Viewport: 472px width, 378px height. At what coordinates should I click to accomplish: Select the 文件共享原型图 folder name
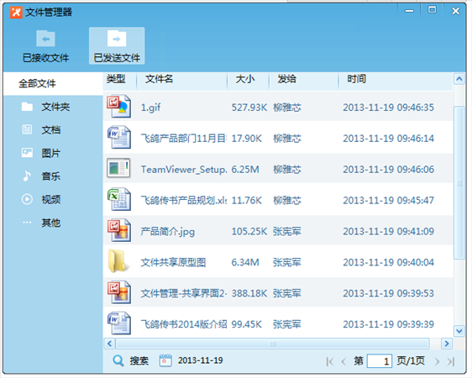(173, 262)
